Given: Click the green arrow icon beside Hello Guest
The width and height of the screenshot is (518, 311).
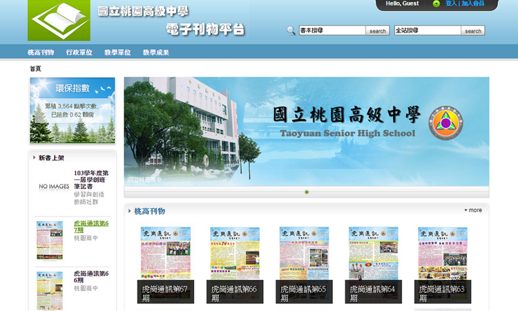Looking at the screenshot, I should (x=437, y=3).
